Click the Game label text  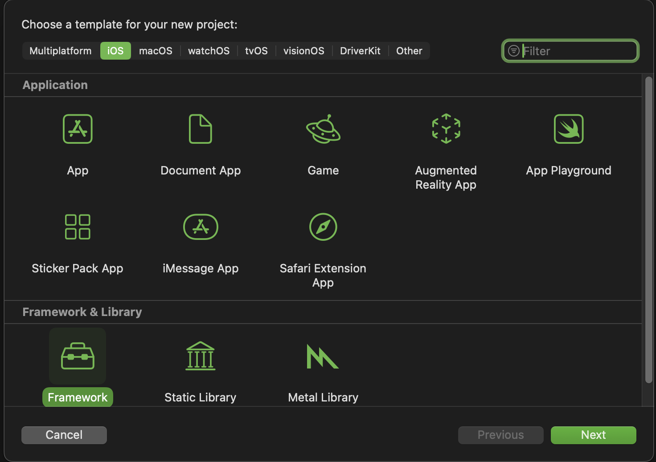(x=323, y=170)
